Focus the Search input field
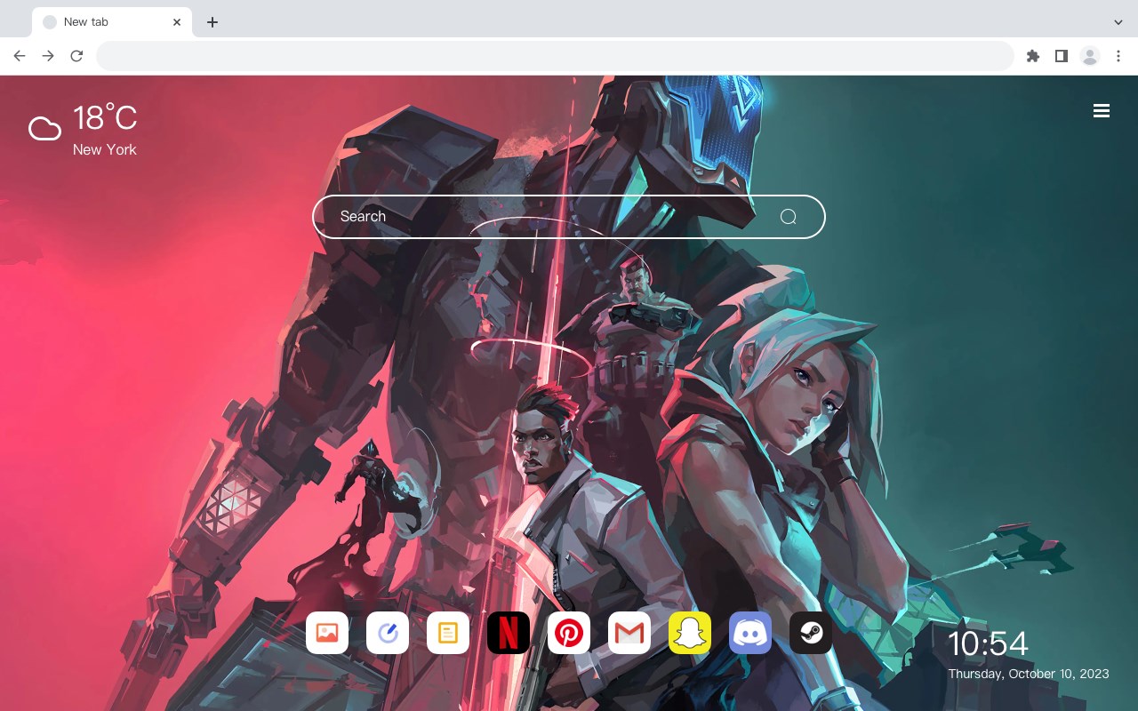Screen dimensions: 1138x711 (569, 217)
